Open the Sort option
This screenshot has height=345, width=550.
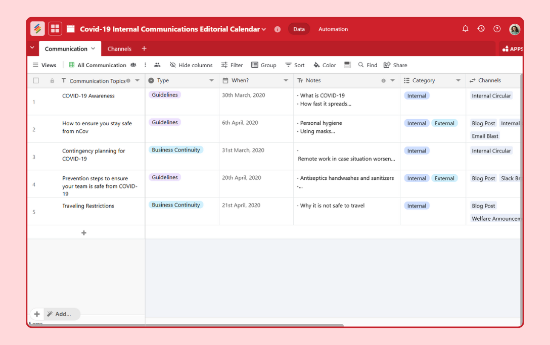coord(295,65)
